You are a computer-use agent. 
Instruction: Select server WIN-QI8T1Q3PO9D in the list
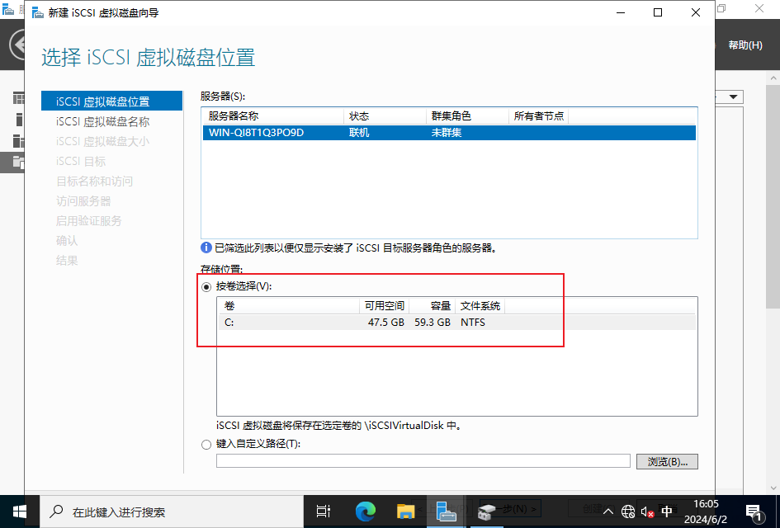point(257,133)
